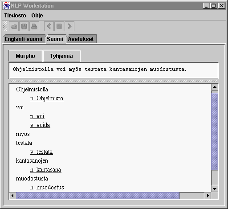
Task: Switch to the Asetukset tab
Action: (81, 39)
